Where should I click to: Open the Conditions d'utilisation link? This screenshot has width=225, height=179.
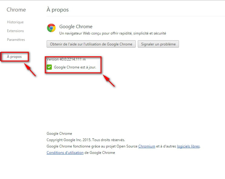pos(65,153)
